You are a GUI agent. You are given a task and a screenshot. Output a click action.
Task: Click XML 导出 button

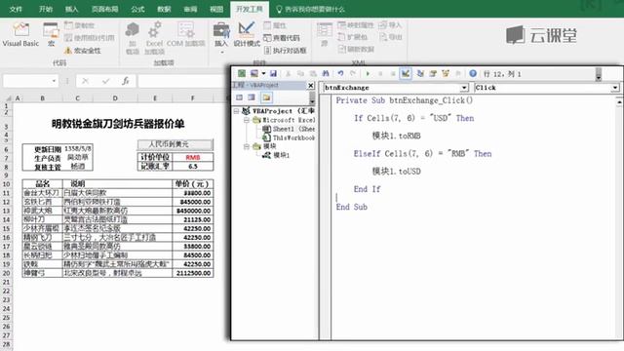(x=390, y=37)
